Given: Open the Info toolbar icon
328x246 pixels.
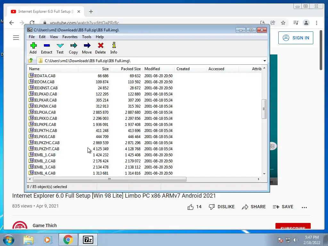Looking at the screenshot, I should [114, 48].
